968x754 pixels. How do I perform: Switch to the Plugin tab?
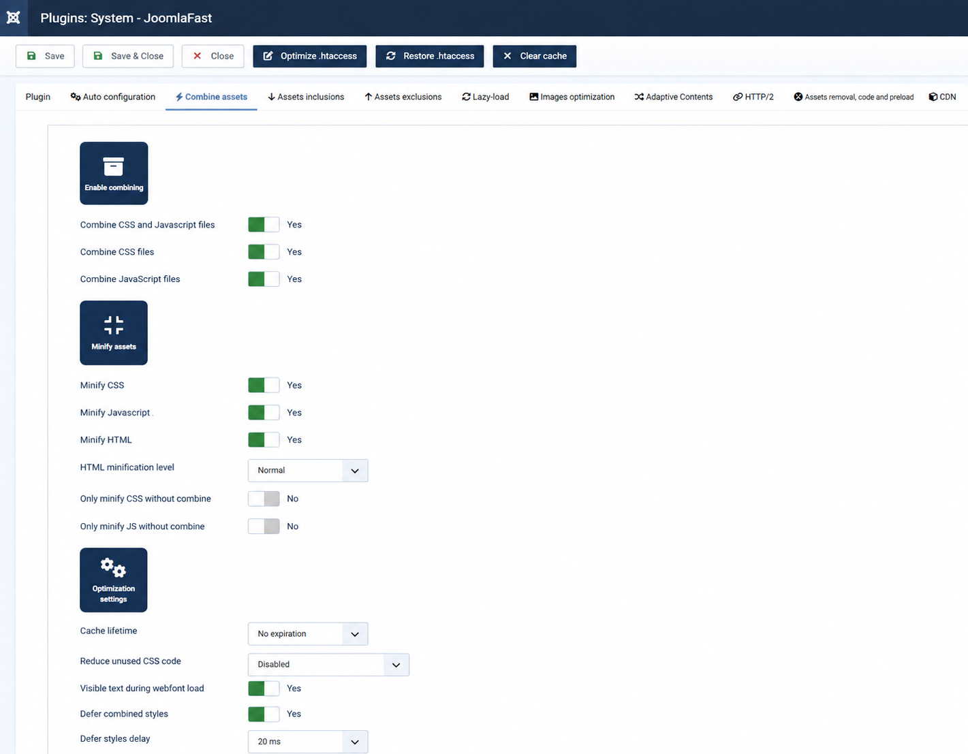[38, 97]
